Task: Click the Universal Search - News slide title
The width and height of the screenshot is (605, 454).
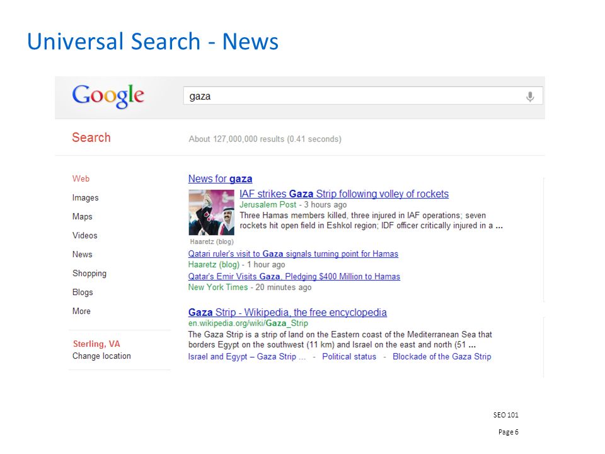Action: tap(153, 42)
